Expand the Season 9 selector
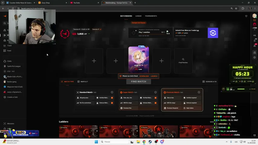 coord(96,29)
